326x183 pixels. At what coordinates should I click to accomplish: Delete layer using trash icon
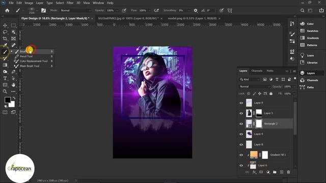pos(288,172)
